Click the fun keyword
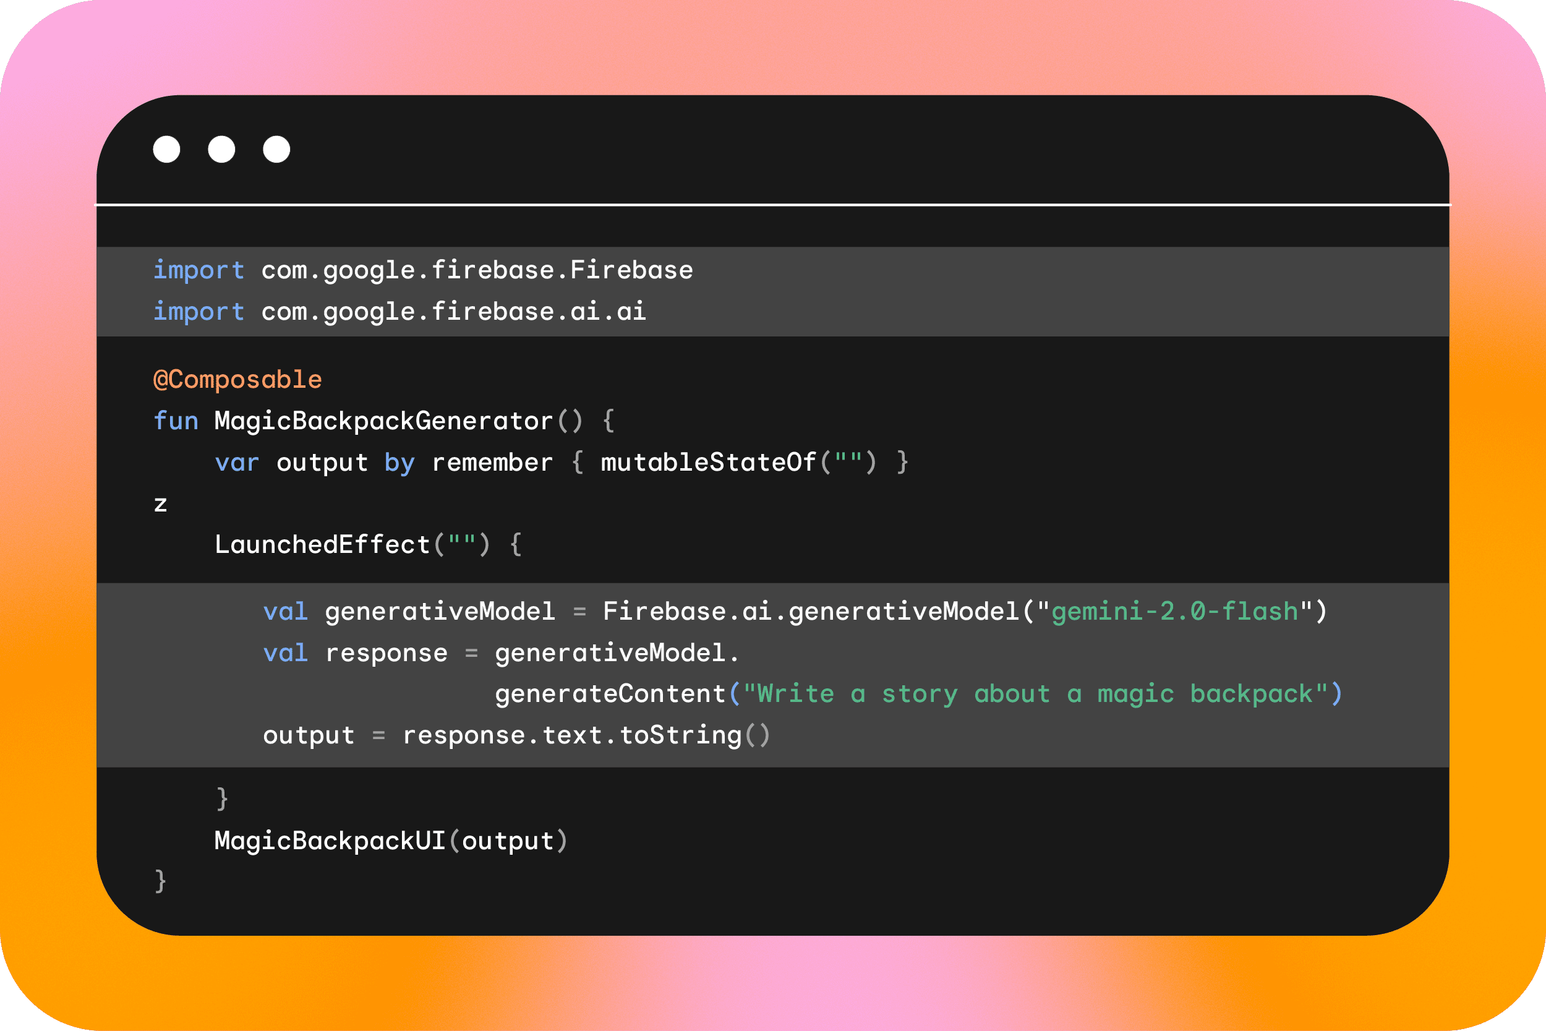 (176, 421)
